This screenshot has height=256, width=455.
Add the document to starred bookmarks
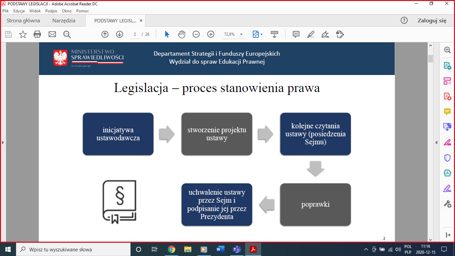click(23, 34)
